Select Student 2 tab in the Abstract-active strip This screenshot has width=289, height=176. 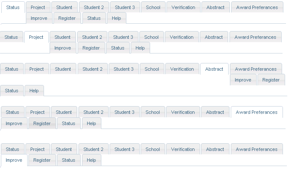93,69
